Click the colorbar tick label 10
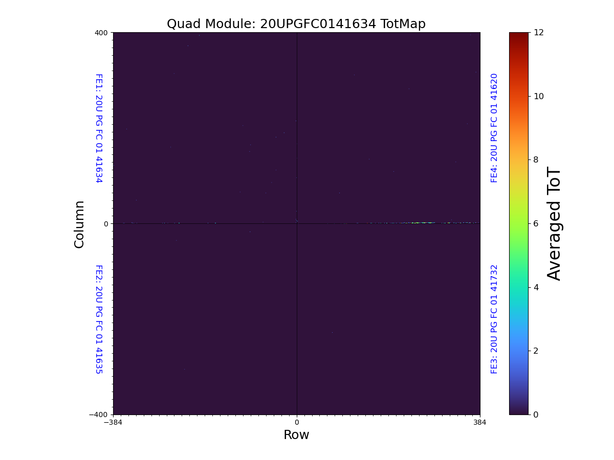 point(538,96)
